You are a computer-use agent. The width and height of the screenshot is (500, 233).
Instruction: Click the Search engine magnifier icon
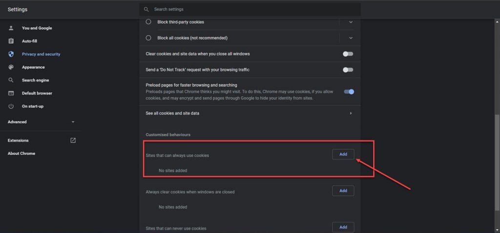[x=11, y=80]
